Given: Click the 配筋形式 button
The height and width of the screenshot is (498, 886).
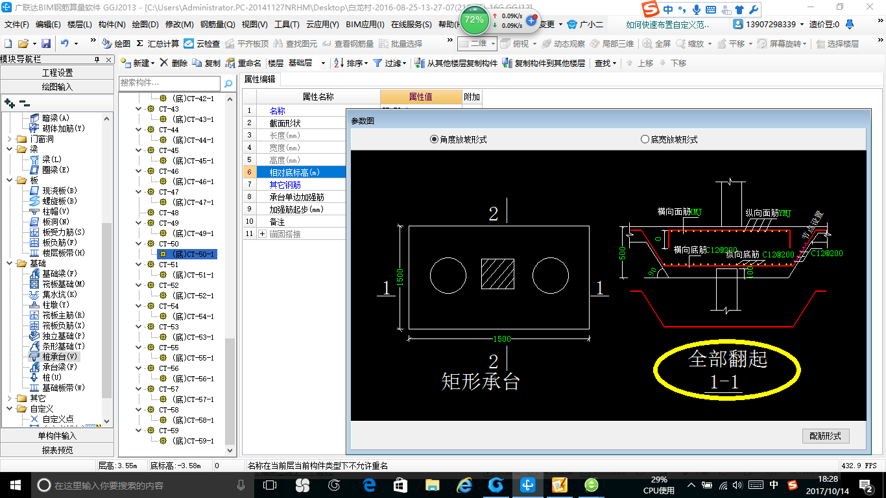Looking at the screenshot, I should [x=825, y=436].
